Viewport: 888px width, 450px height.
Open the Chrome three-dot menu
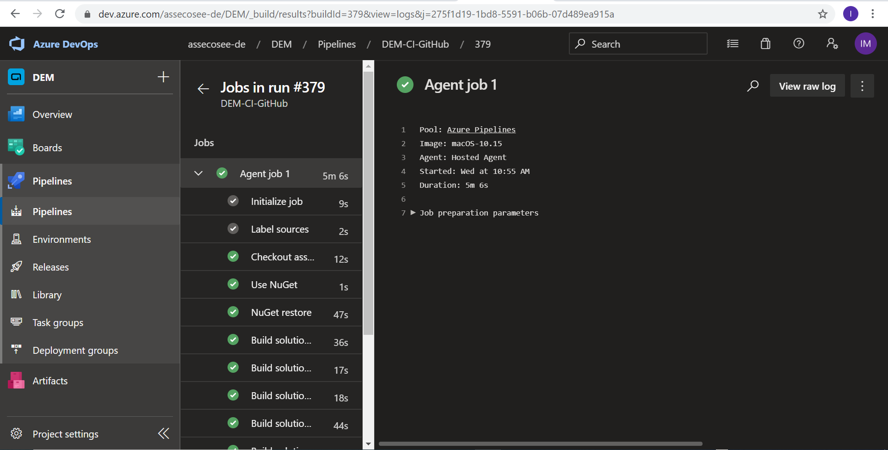873,14
